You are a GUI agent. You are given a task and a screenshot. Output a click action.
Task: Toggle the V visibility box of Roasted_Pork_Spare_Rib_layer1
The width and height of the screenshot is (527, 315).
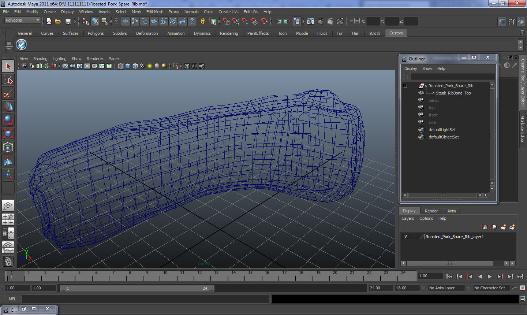click(x=405, y=237)
